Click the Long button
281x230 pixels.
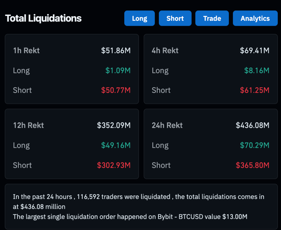click(x=139, y=18)
